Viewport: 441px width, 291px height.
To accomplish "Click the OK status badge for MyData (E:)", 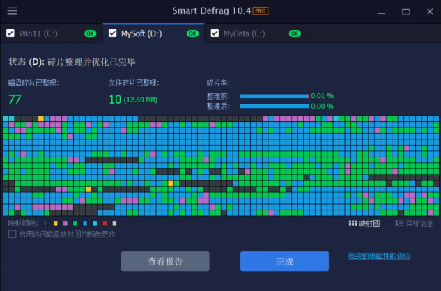I will point(295,33).
